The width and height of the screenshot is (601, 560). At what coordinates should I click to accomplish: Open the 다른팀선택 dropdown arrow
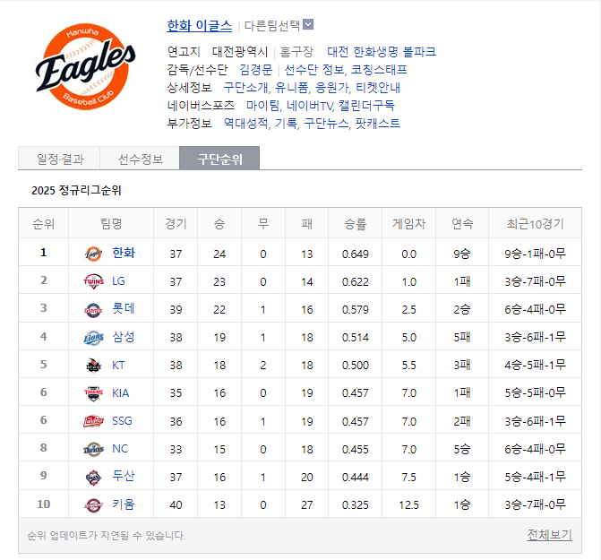click(x=308, y=24)
